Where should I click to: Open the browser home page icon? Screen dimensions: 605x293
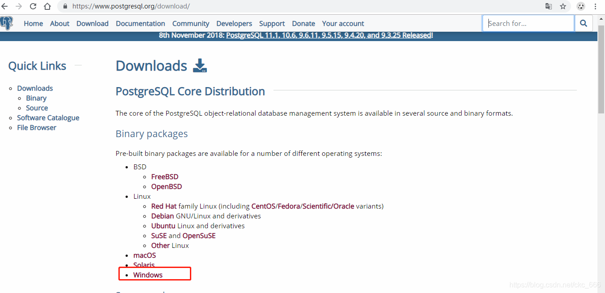pyautogui.click(x=47, y=6)
